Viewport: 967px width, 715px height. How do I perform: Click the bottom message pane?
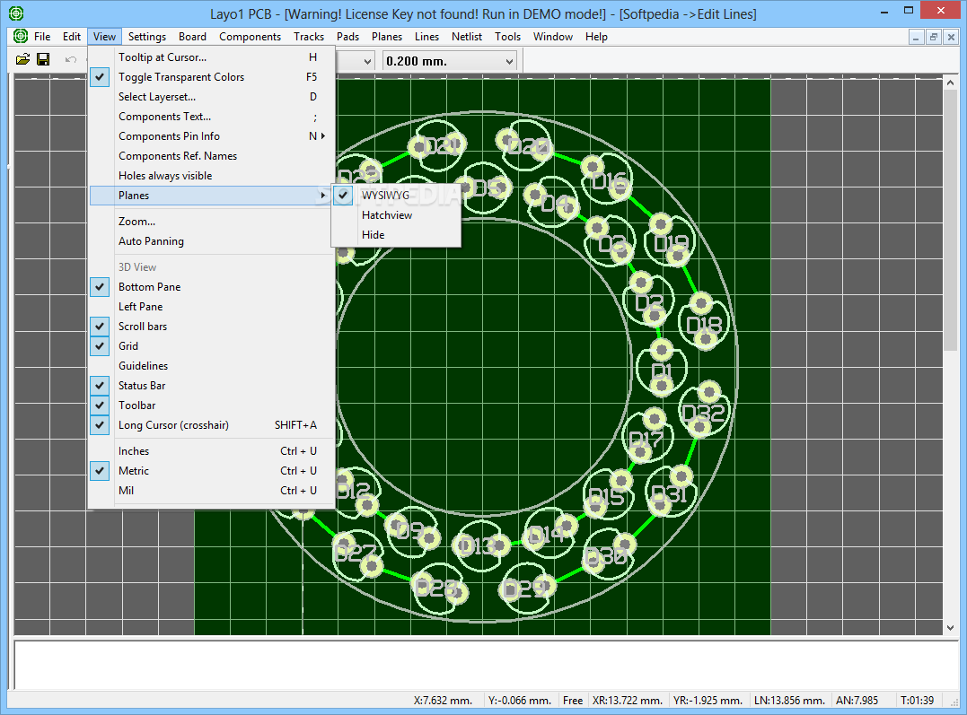pos(484,665)
